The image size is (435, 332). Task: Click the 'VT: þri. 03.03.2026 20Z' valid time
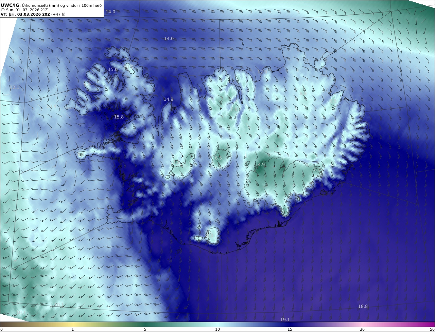pyautogui.click(x=25, y=14)
